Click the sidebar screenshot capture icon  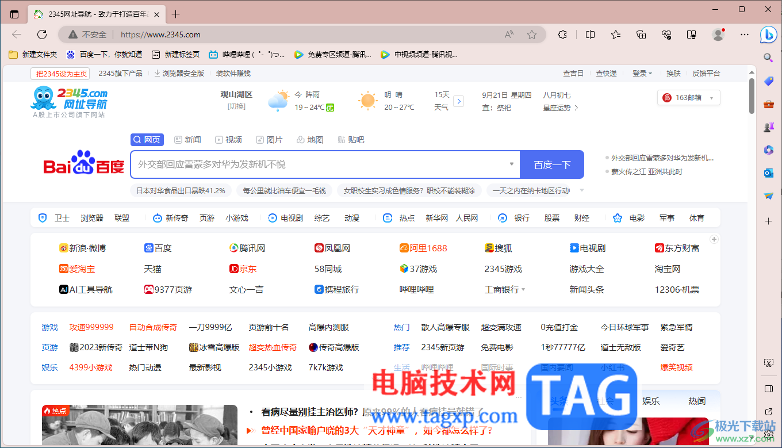point(769,363)
